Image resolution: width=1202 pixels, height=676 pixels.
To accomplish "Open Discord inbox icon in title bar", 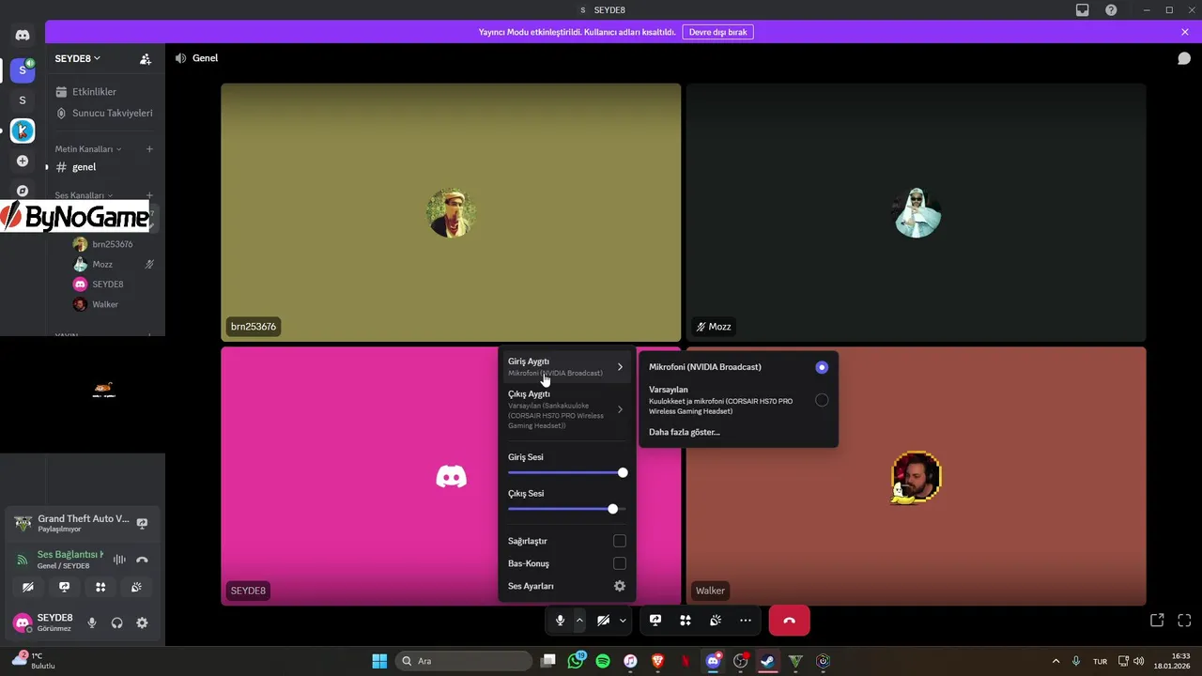I will point(1082,9).
